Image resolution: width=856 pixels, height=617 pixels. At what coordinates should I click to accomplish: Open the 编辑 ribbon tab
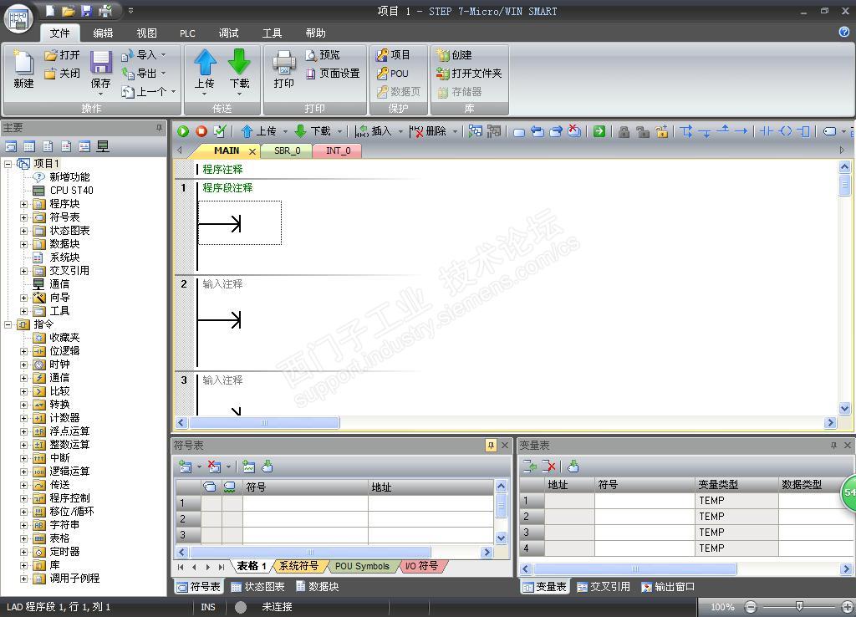[x=103, y=33]
